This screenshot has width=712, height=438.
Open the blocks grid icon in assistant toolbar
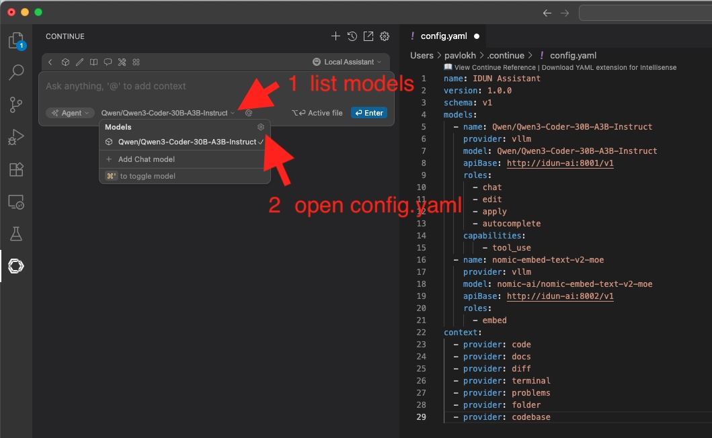[136, 62]
